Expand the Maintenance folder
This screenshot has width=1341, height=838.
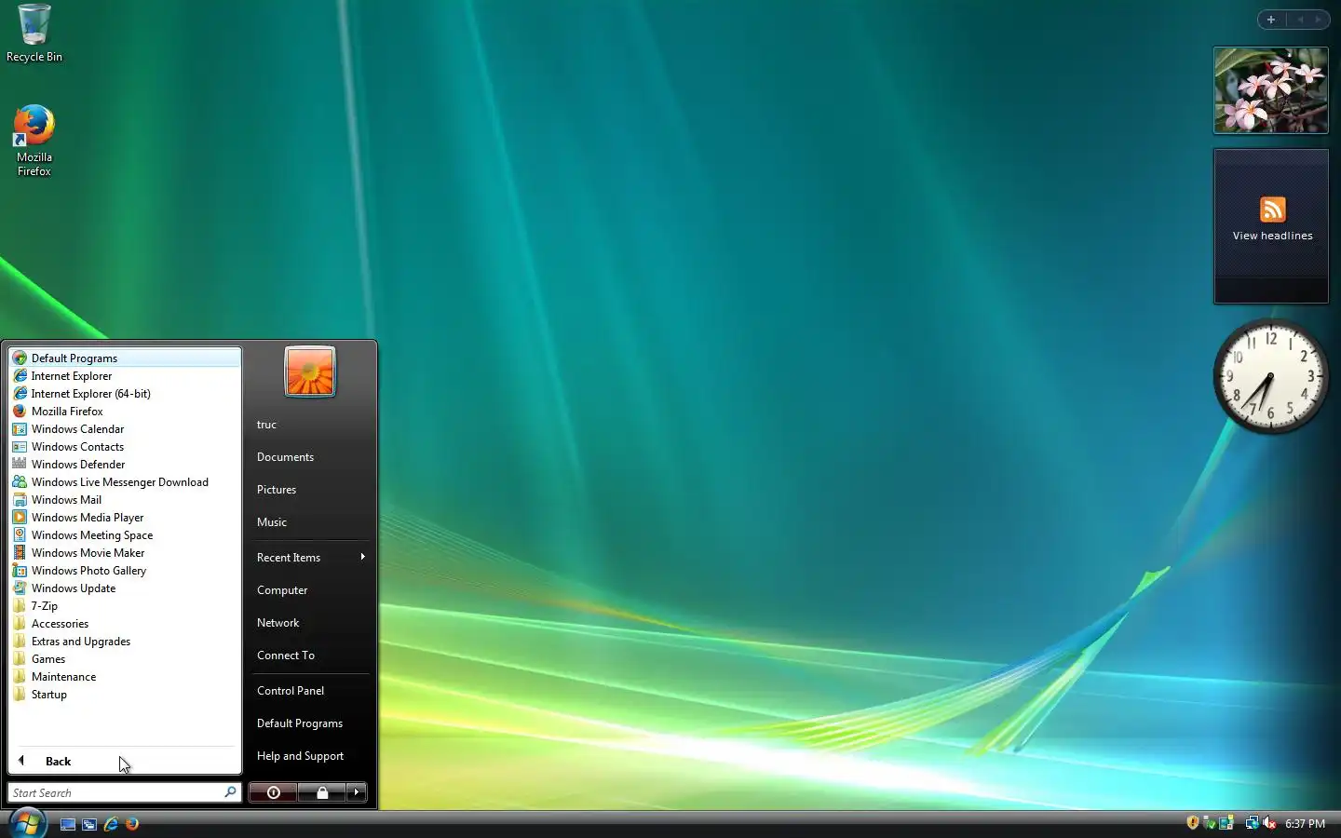tap(125, 676)
